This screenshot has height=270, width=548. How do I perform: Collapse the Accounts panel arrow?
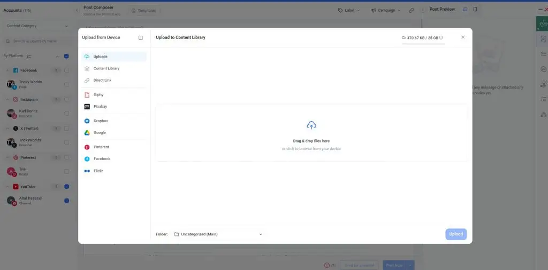[x=77, y=11]
